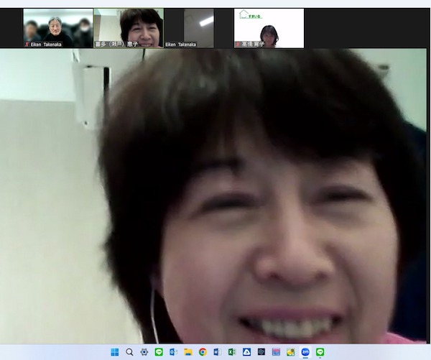Select muted Eiken Takenaka tile with three people

(x=58, y=28)
